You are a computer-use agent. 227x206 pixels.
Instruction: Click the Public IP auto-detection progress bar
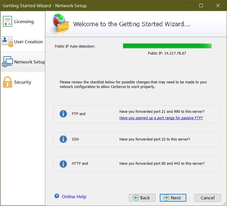[x=167, y=46]
